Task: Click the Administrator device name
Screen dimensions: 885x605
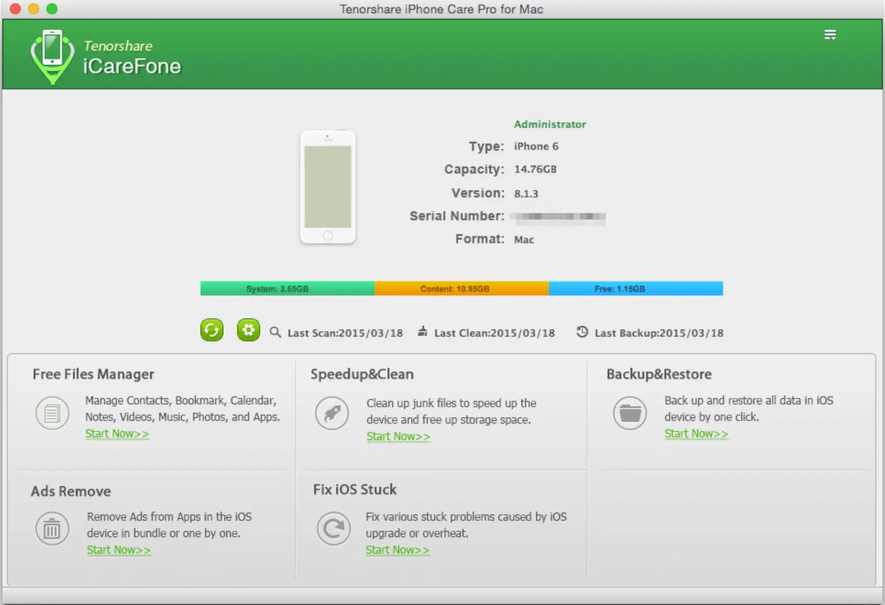Action: point(550,124)
